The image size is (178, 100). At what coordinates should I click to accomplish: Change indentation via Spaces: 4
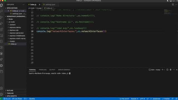click(x=135, y=99)
